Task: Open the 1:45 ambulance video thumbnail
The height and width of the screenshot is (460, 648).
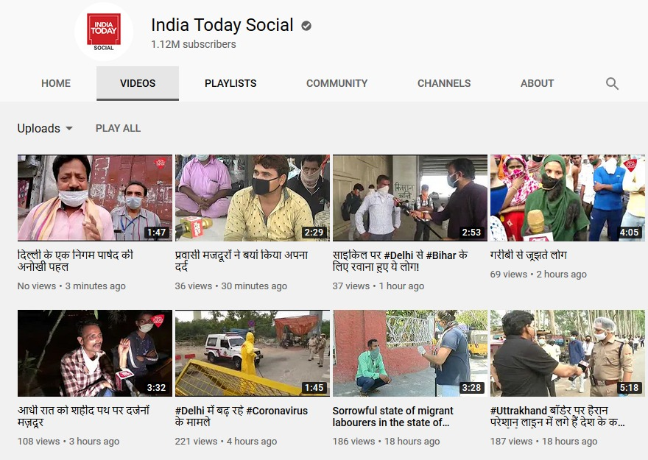Action: click(253, 353)
